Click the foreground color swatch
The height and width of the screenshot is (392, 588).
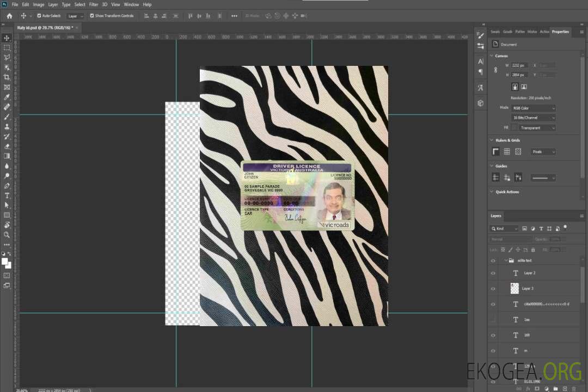[x=5, y=261]
